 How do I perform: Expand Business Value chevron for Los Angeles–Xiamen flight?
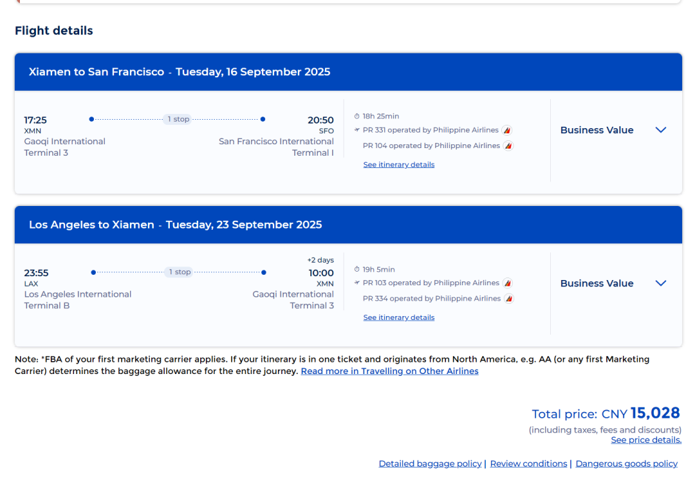(x=660, y=283)
